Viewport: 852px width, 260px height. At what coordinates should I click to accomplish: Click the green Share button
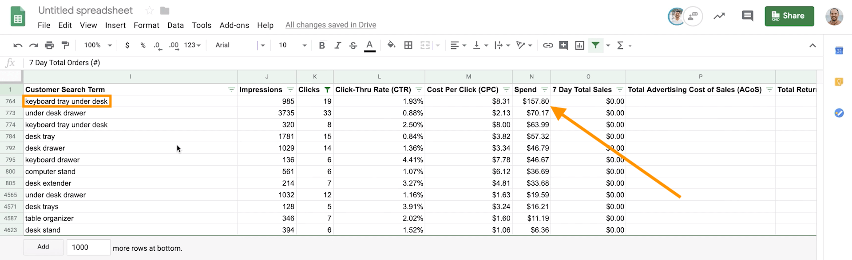coord(789,16)
